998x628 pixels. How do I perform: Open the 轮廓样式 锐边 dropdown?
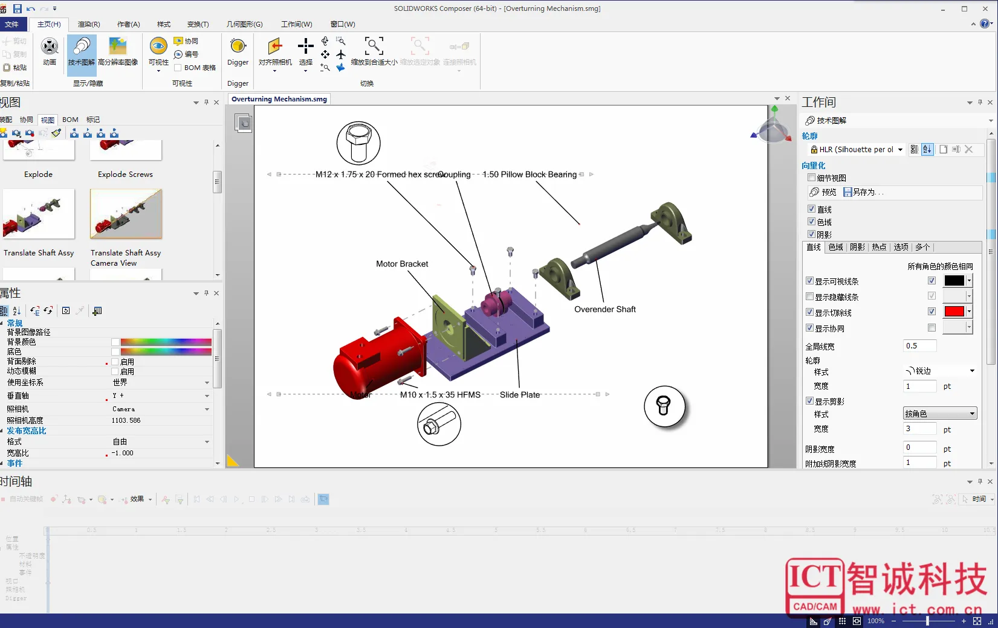940,371
